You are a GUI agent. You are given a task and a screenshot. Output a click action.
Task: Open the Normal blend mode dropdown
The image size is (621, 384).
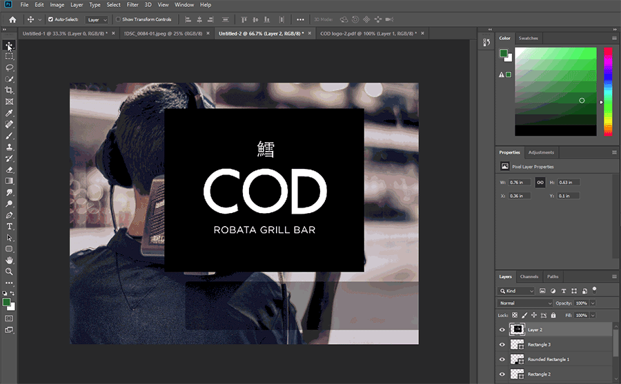pyautogui.click(x=525, y=303)
